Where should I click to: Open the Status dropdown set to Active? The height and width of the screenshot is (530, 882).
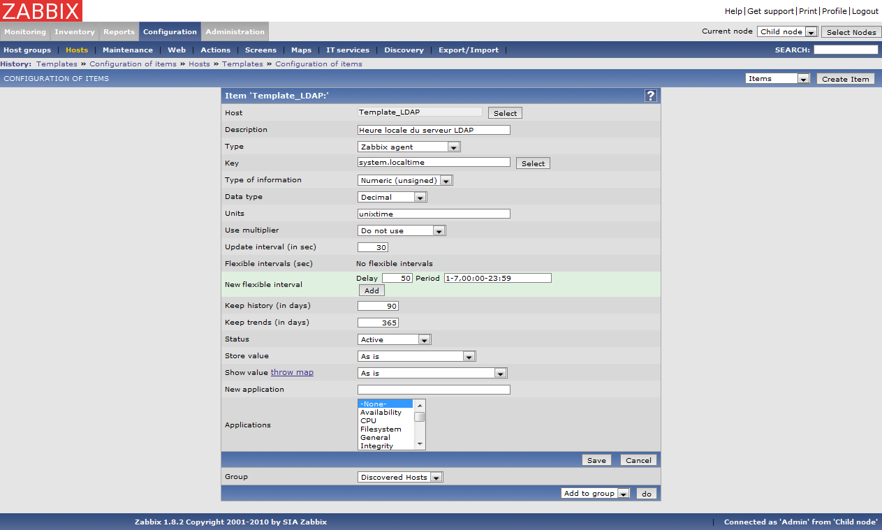click(x=395, y=339)
